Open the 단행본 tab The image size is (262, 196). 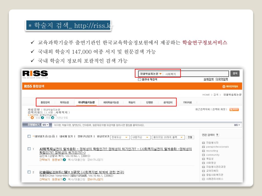149,102
